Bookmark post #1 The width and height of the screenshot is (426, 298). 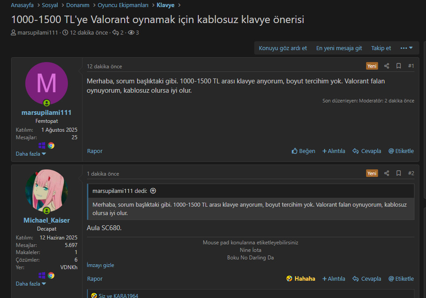pos(398,66)
